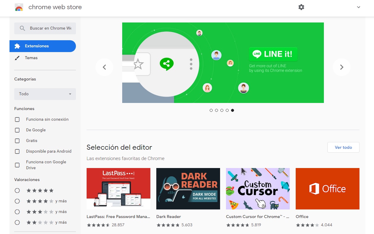Open the Dark Reader extension title link
Image resolution: width=374 pixels, height=234 pixels.
point(168,217)
